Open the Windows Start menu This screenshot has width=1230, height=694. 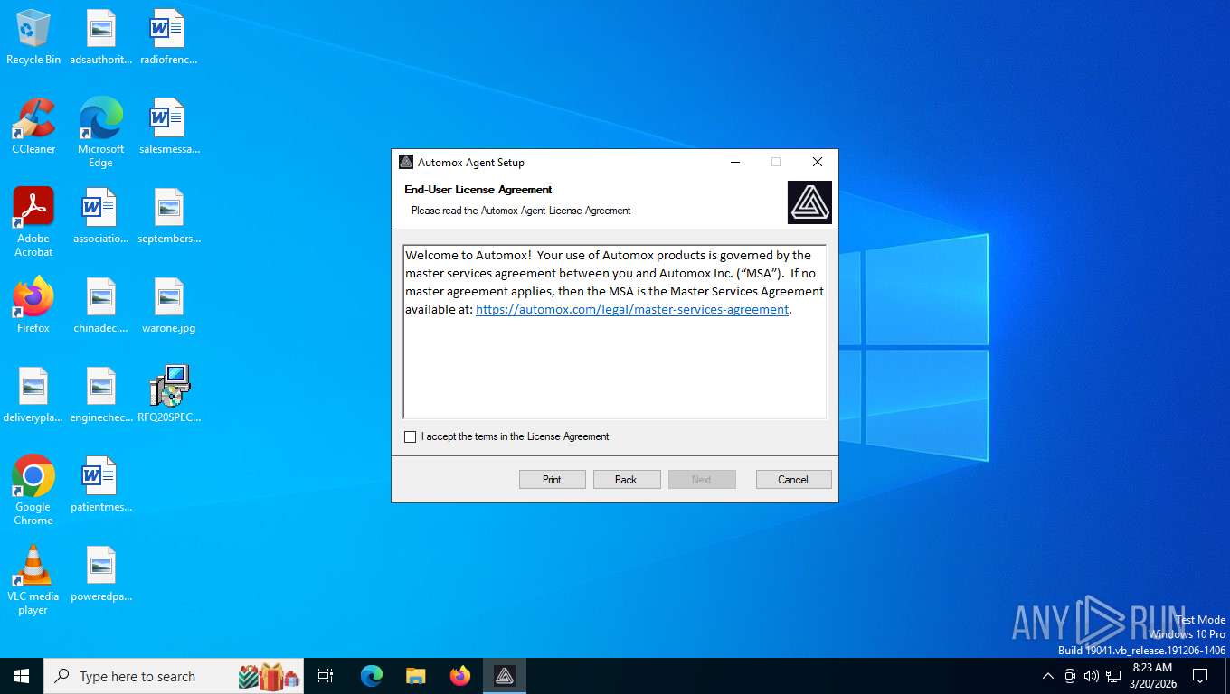(x=22, y=676)
